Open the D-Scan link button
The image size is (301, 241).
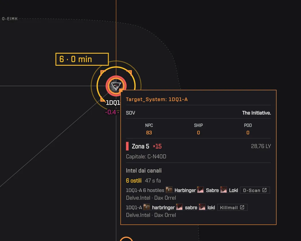[x=255, y=190]
